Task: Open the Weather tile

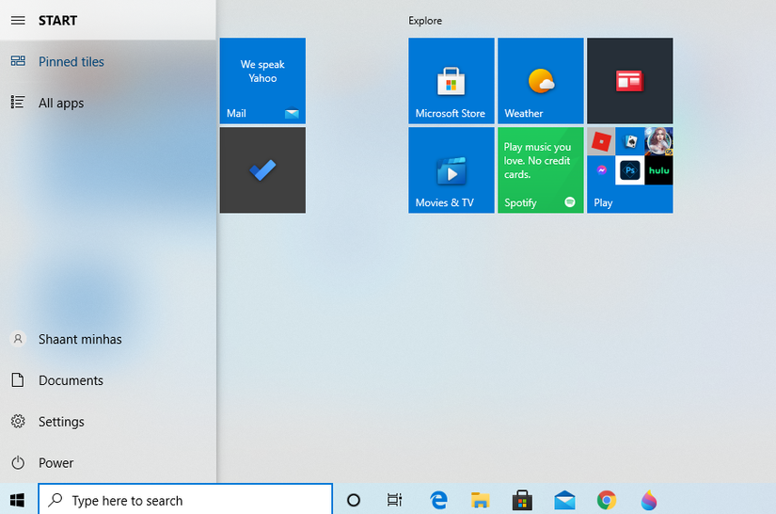Action: 541,81
